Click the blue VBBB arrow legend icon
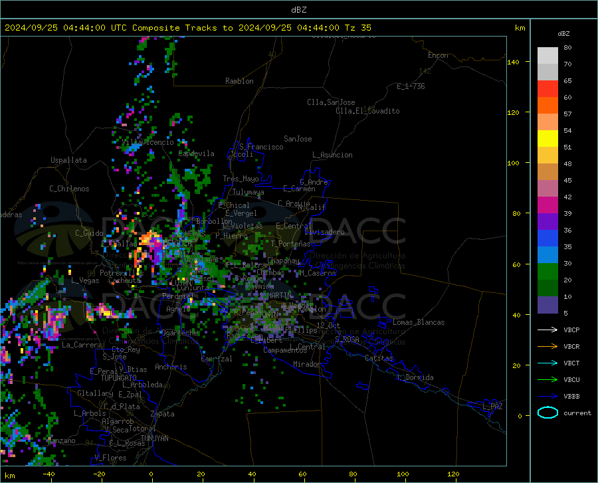This screenshot has width=598, height=483. pos(548,397)
